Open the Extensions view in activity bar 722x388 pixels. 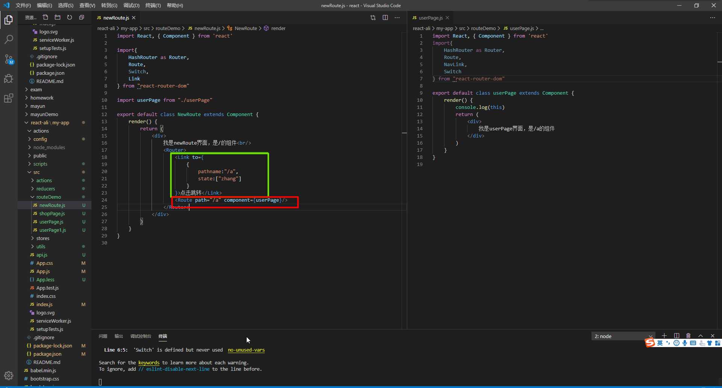[x=9, y=98]
